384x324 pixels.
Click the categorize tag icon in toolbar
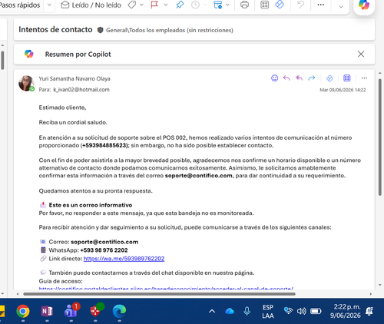pyautogui.click(x=132, y=5)
